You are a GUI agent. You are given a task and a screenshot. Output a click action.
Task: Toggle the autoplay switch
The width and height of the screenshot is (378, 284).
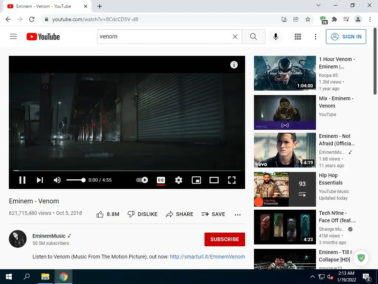142,180
